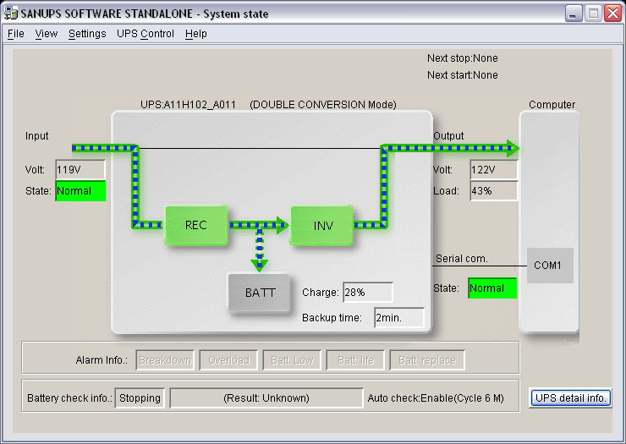Click the Alarm Info.: label
The width and height of the screenshot is (626, 444).
click(x=102, y=360)
